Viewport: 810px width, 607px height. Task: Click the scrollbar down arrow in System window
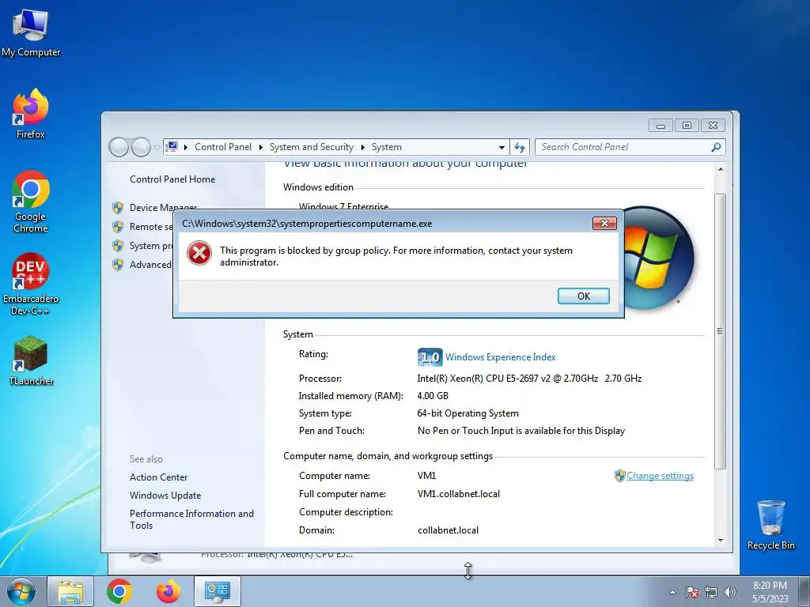pyautogui.click(x=721, y=541)
